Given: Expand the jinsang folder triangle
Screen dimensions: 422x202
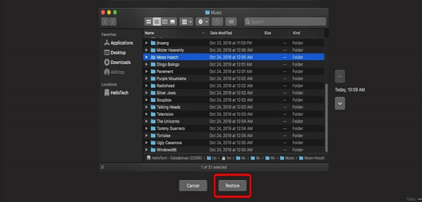Looking at the screenshot, I should click(147, 43).
